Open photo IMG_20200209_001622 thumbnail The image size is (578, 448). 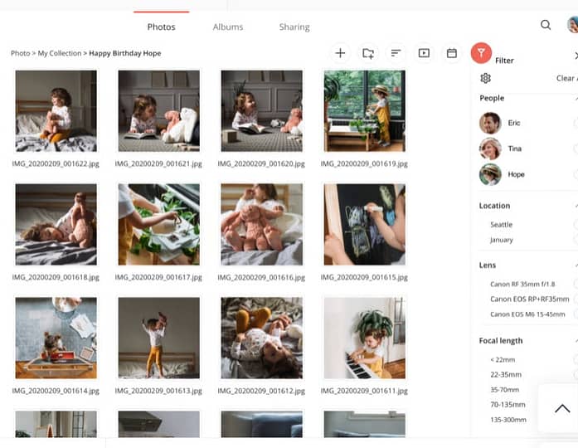pos(56,111)
